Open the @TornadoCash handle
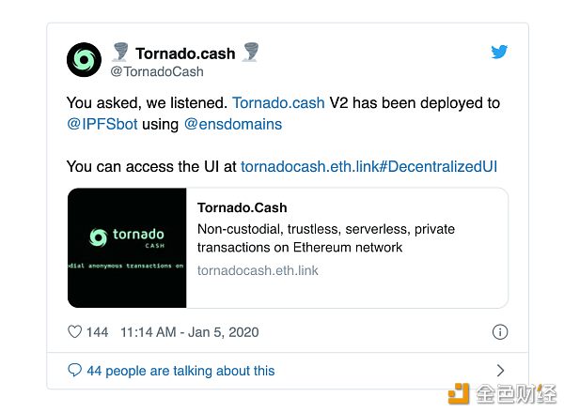The height and width of the screenshot is (412, 564). pyautogui.click(x=157, y=71)
